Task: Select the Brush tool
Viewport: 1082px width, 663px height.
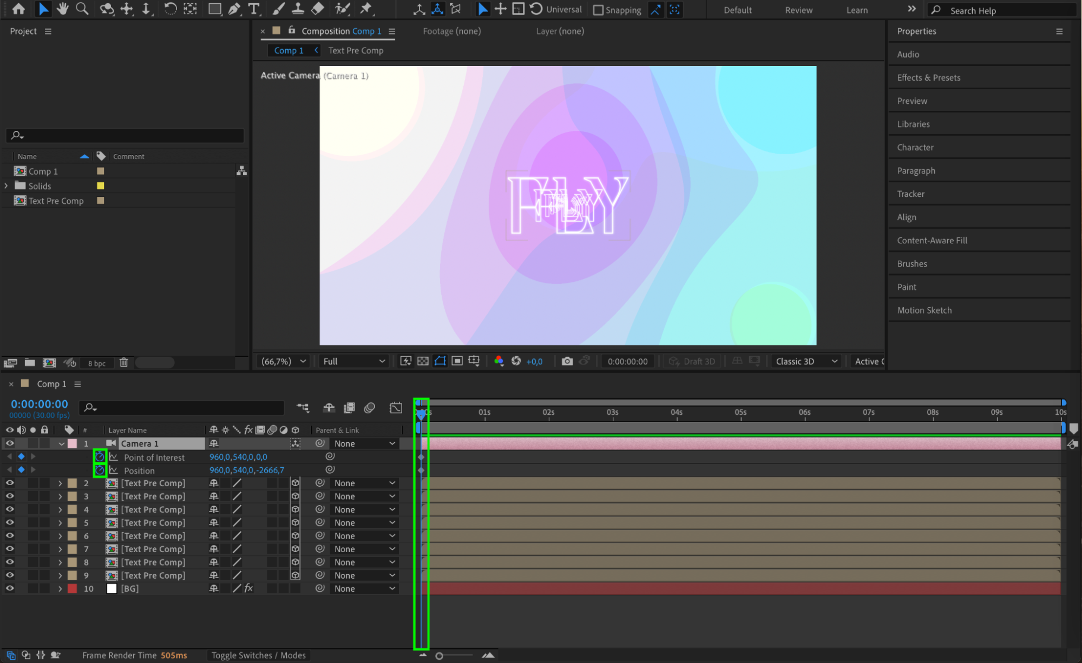Action: coord(278,9)
